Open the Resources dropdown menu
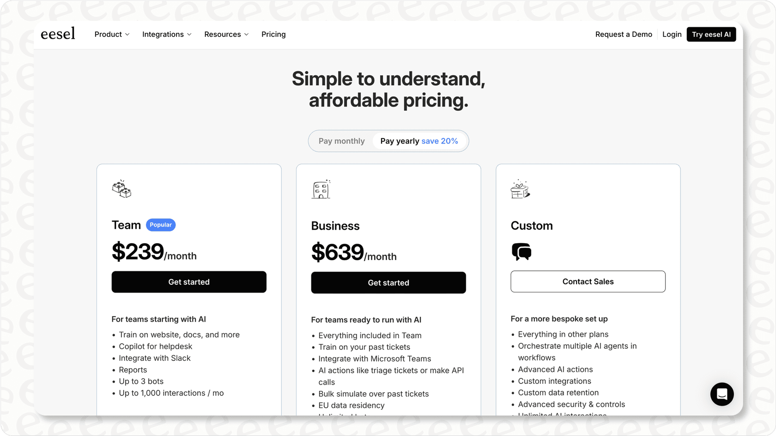Viewport: 776px width, 436px height. point(226,35)
